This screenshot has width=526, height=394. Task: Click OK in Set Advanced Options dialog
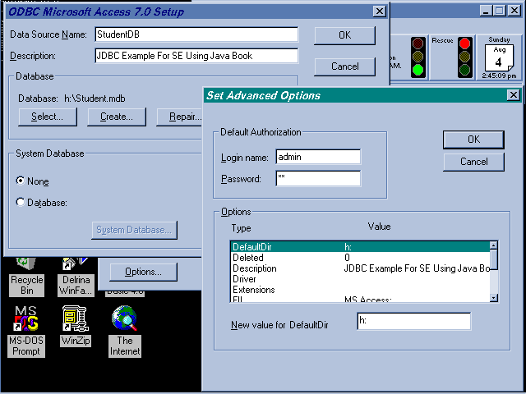click(473, 140)
